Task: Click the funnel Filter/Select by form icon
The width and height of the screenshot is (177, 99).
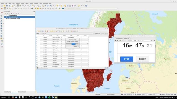Action: tap(58, 31)
